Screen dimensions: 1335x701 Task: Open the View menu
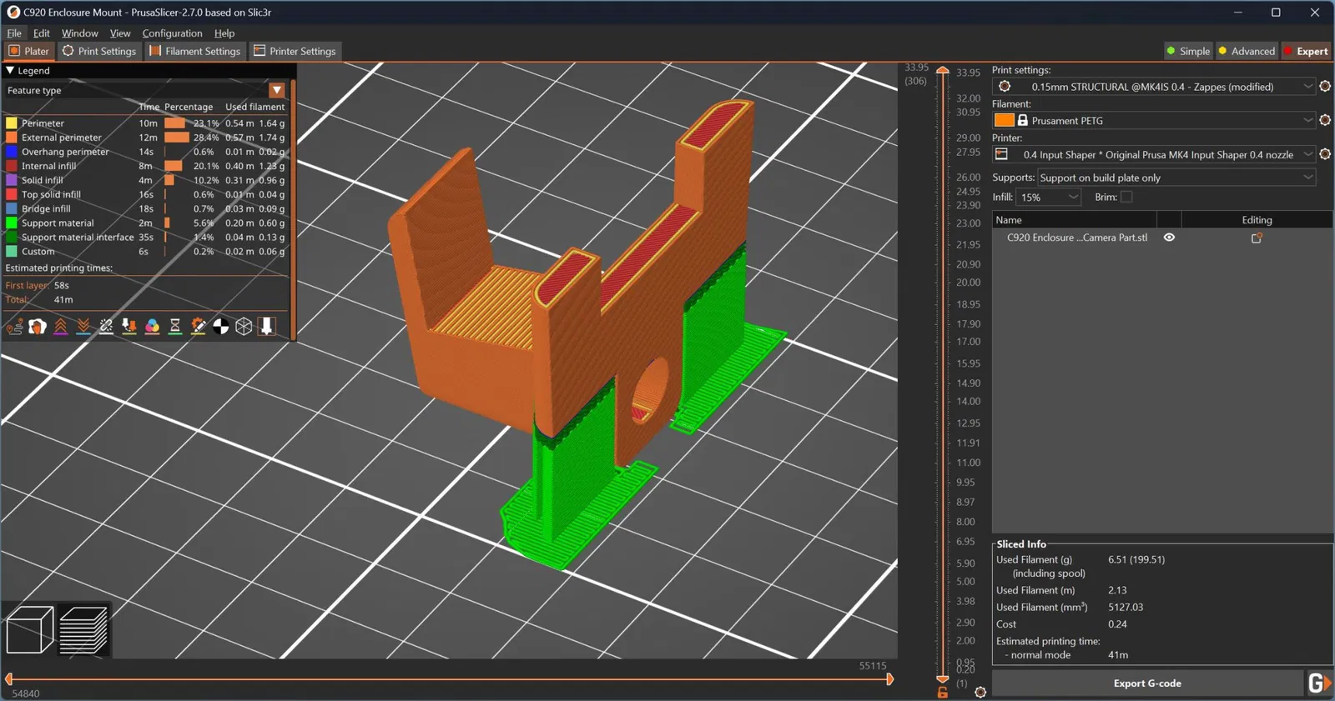tap(120, 33)
